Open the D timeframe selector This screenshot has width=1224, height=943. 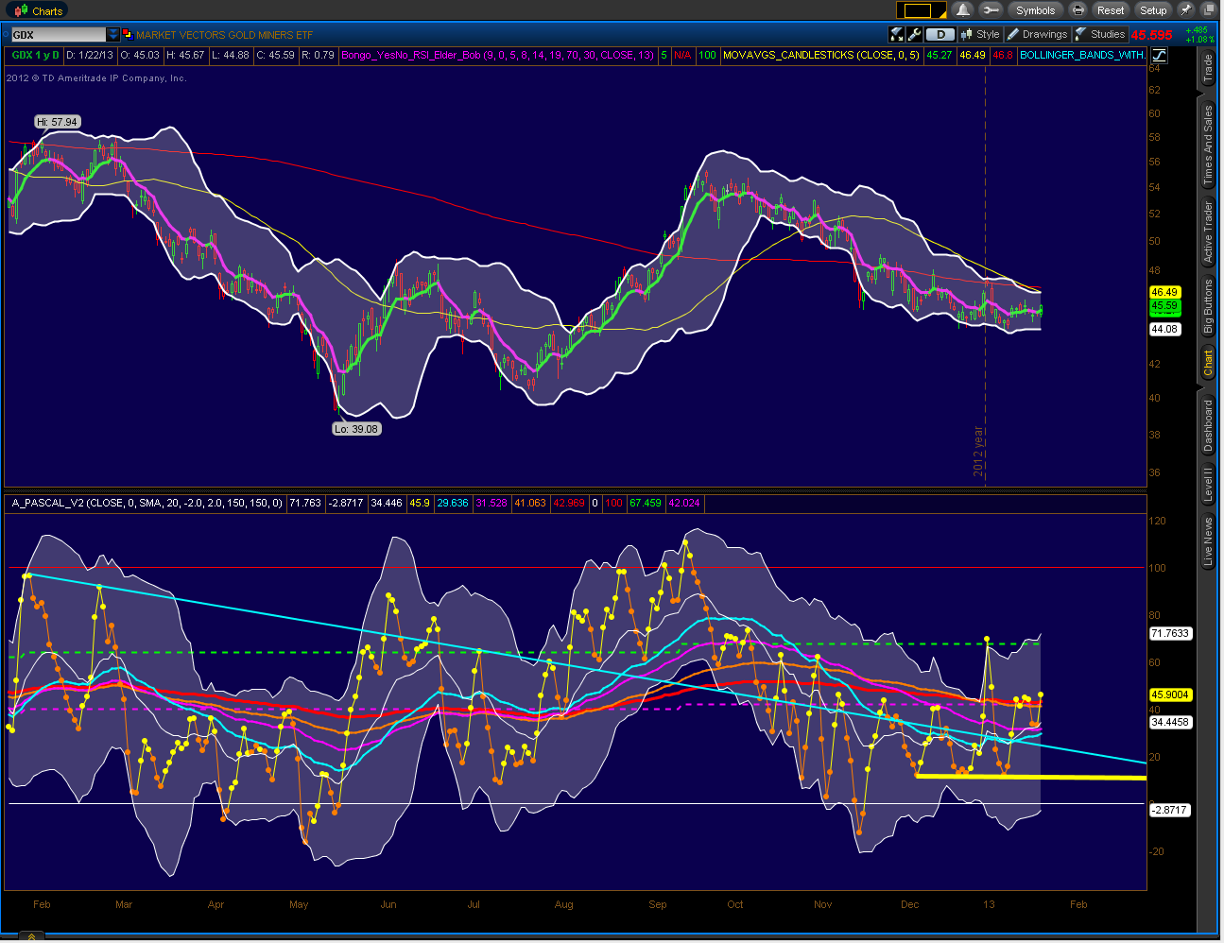(x=940, y=35)
